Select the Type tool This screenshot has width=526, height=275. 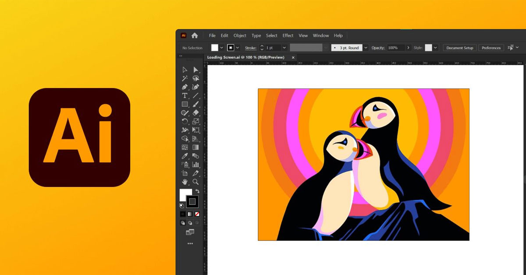[x=185, y=95]
